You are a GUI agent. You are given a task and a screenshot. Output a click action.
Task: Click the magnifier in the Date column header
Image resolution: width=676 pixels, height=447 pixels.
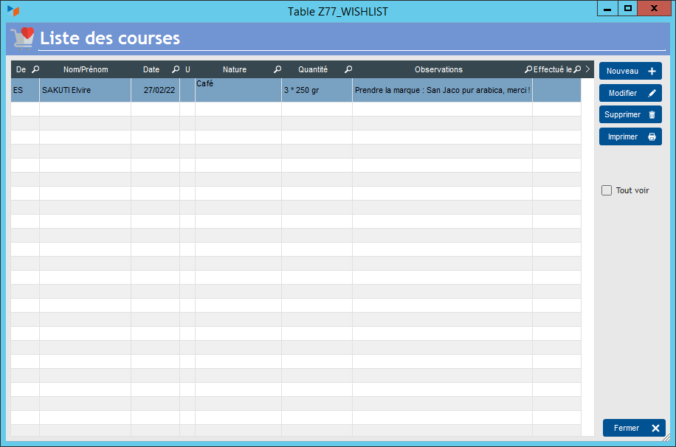pos(176,69)
